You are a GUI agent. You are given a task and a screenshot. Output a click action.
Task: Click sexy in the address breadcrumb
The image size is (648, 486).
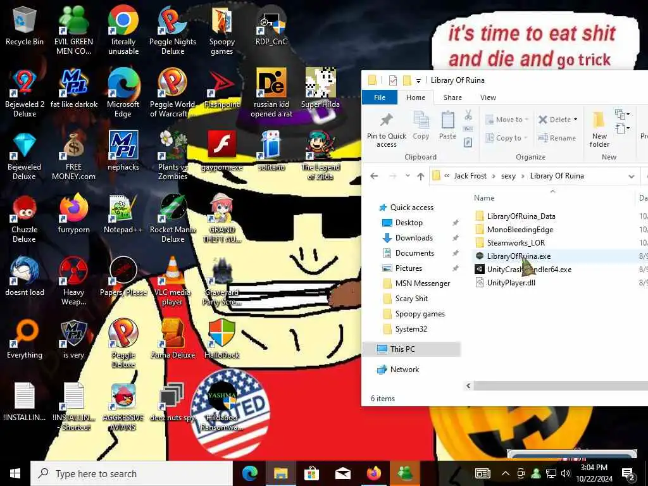coord(508,176)
